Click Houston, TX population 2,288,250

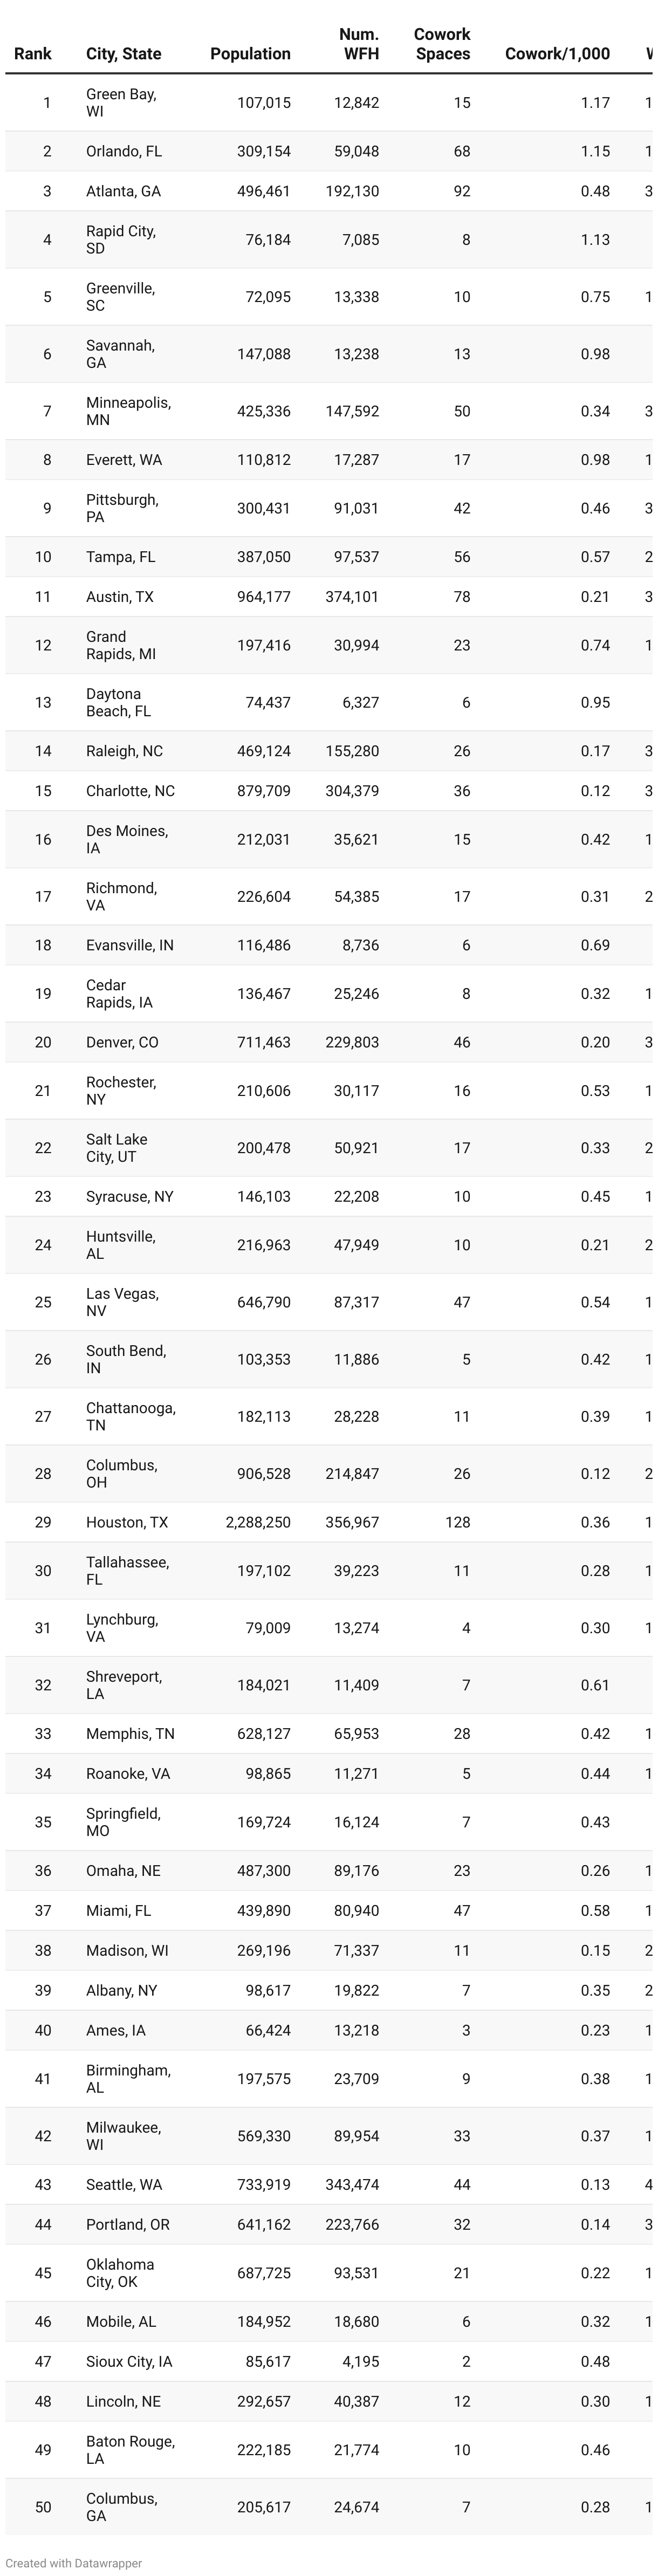(x=258, y=1522)
